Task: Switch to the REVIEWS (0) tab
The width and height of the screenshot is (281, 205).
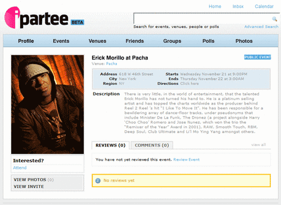Action: point(111,145)
